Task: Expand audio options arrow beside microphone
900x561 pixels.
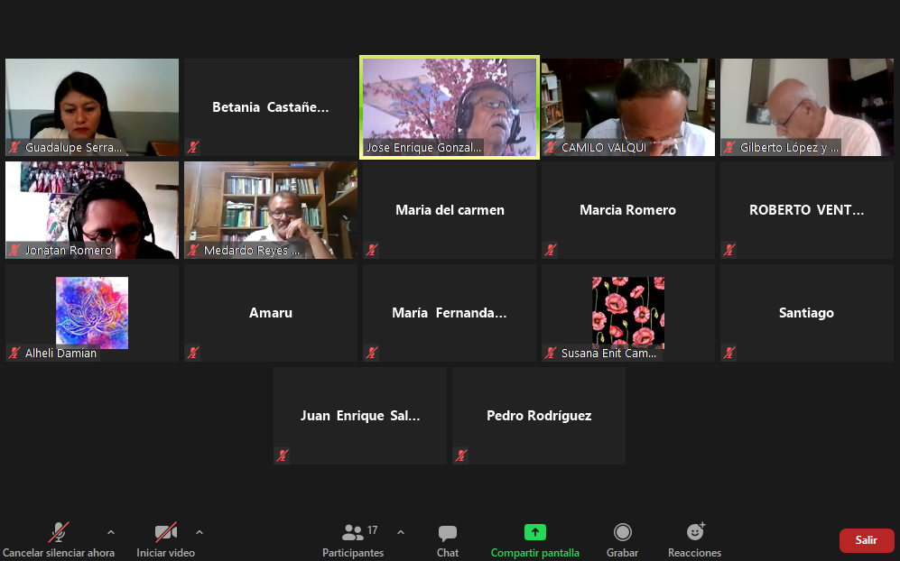Action: point(111,532)
